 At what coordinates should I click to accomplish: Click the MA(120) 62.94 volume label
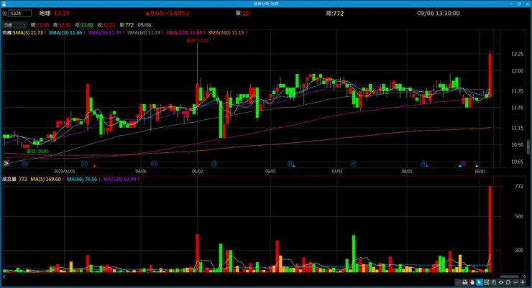[119, 179]
